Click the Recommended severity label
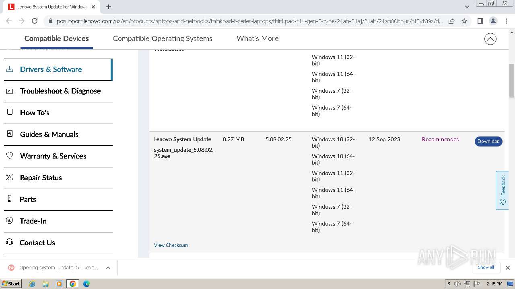The height and width of the screenshot is (289, 515). pos(441,139)
